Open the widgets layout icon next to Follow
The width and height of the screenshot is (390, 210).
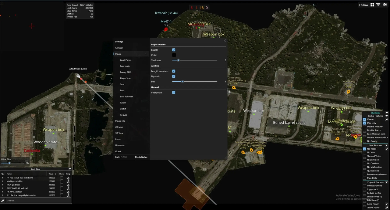(372, 5)
